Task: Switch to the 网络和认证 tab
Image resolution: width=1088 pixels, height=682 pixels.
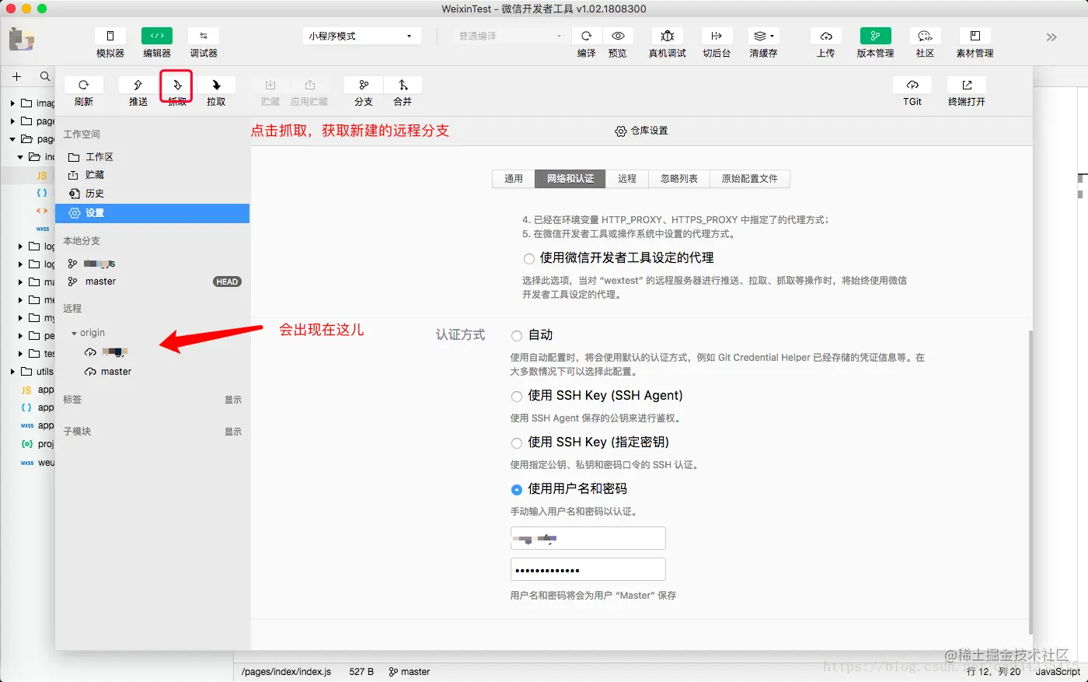Action: pyautogui.click(x=570, y=179)
